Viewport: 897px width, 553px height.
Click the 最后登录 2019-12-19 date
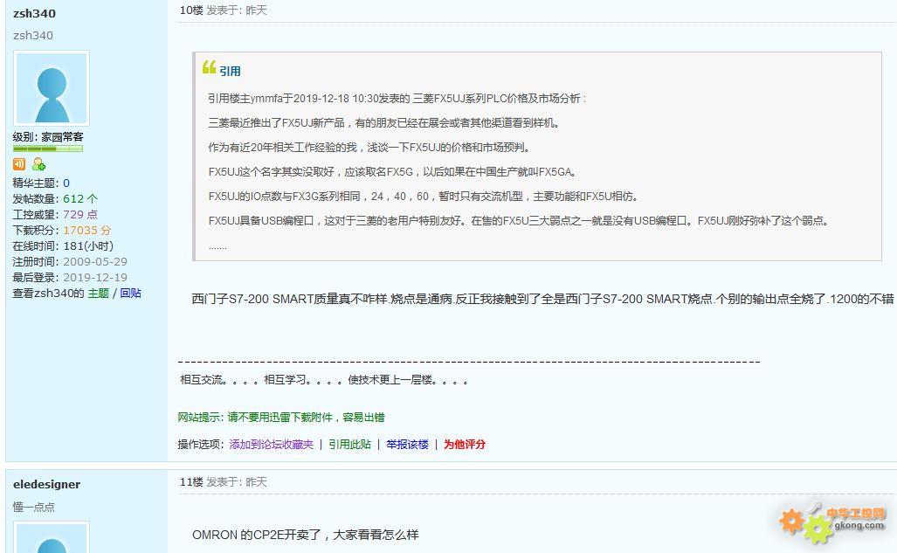pyautogui.click(x=95, y=277)
